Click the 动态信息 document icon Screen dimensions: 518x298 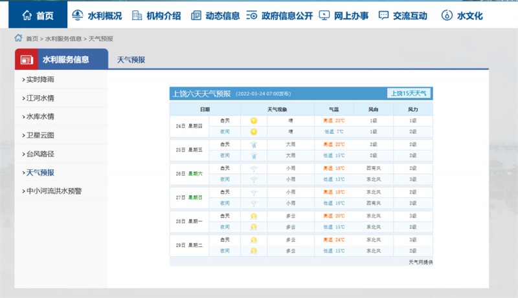point(196,16)
